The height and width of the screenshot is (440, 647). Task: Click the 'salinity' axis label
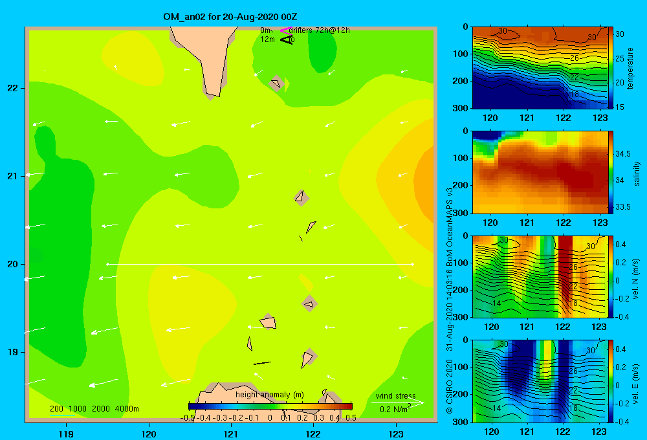(x=637, y=174)
